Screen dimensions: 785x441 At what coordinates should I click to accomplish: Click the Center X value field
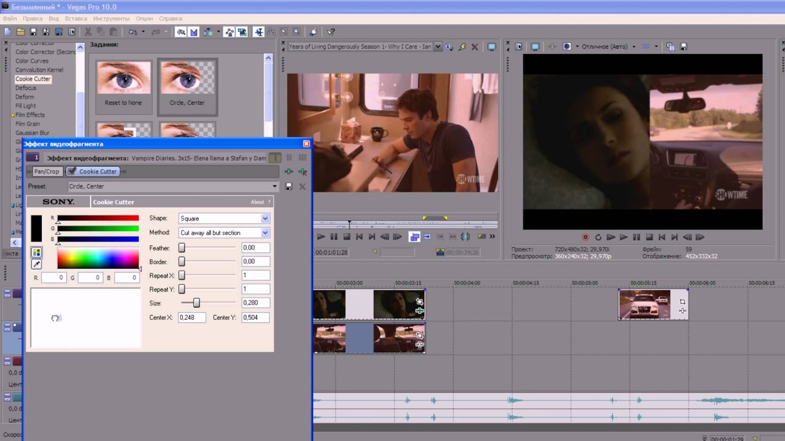(x=192, y=317)
